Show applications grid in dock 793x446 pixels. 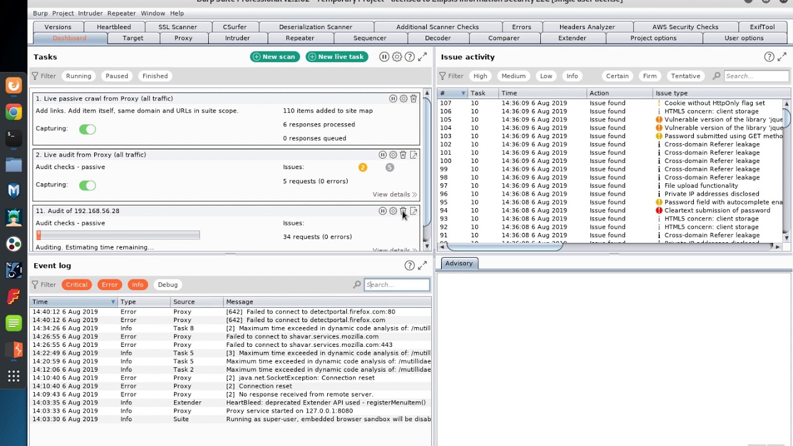[14, 376]
